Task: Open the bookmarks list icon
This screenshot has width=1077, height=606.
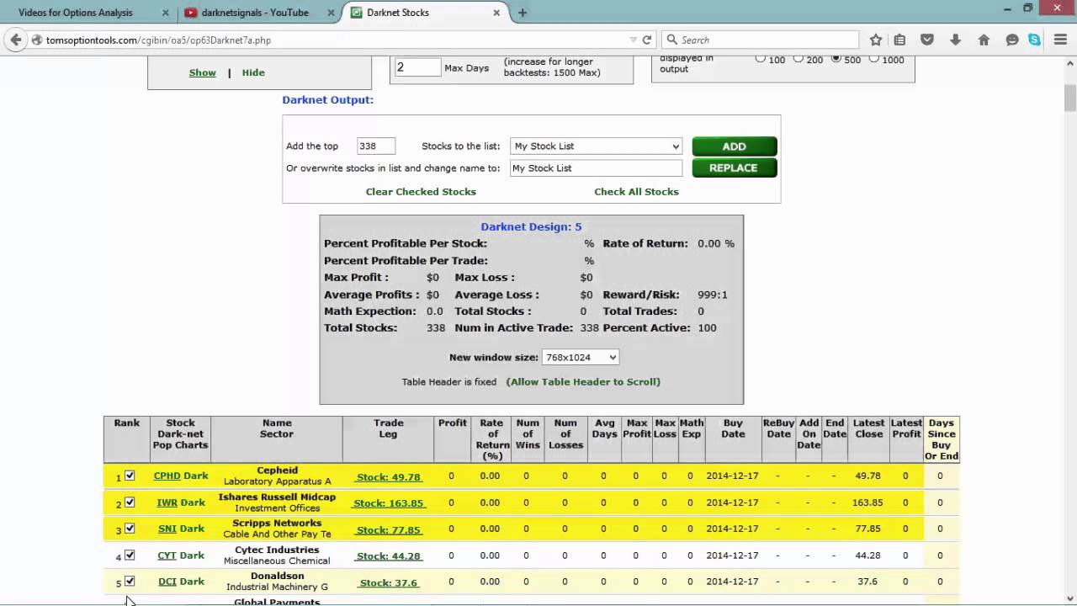Action: (x=899, y=40)
